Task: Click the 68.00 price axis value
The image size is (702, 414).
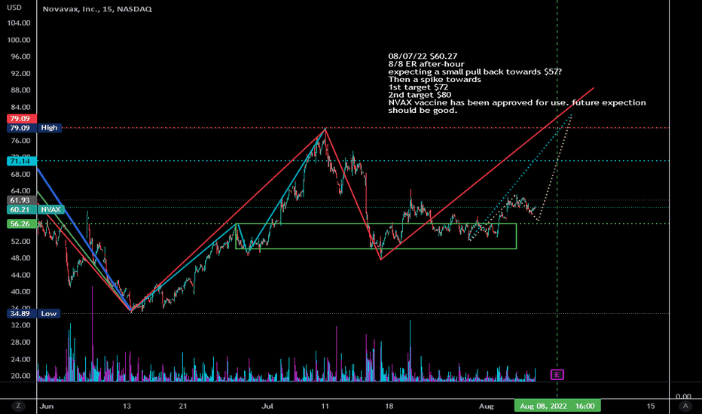Action: pyautogui.click(x=20, y=174)
